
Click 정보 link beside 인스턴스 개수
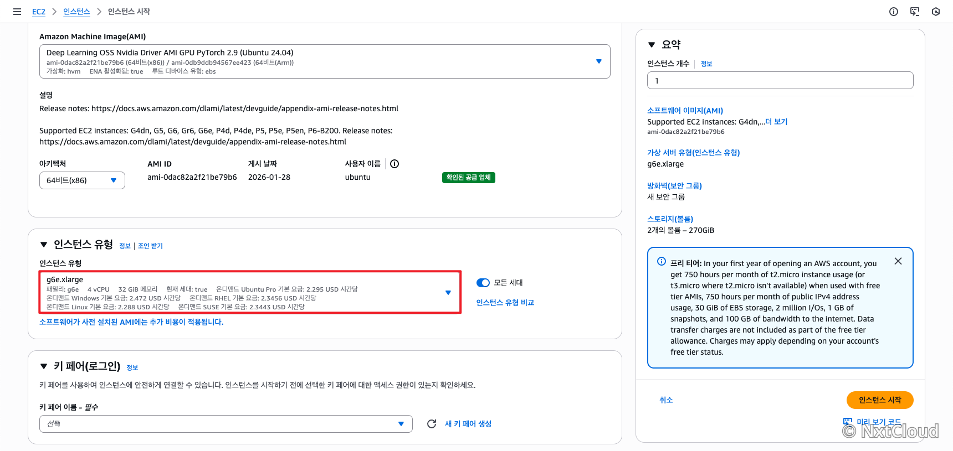706,64
